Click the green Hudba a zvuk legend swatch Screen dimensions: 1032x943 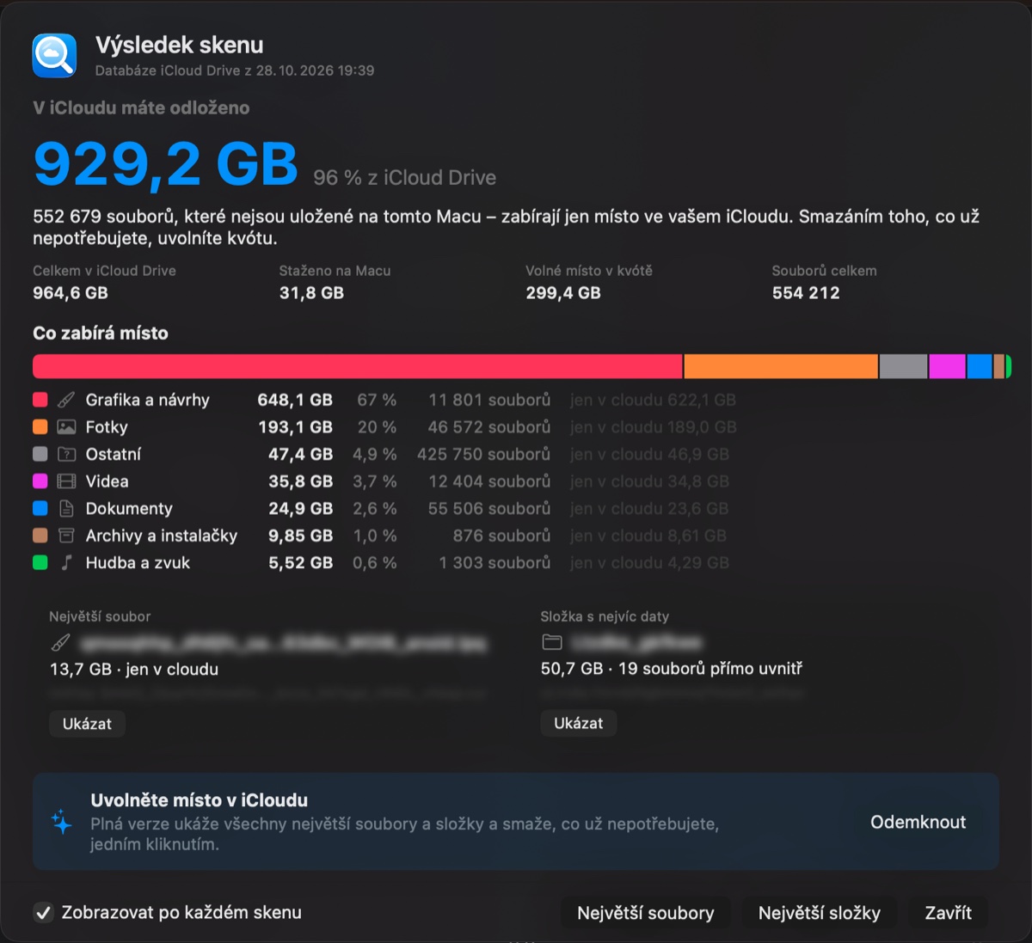click(40, 563)
